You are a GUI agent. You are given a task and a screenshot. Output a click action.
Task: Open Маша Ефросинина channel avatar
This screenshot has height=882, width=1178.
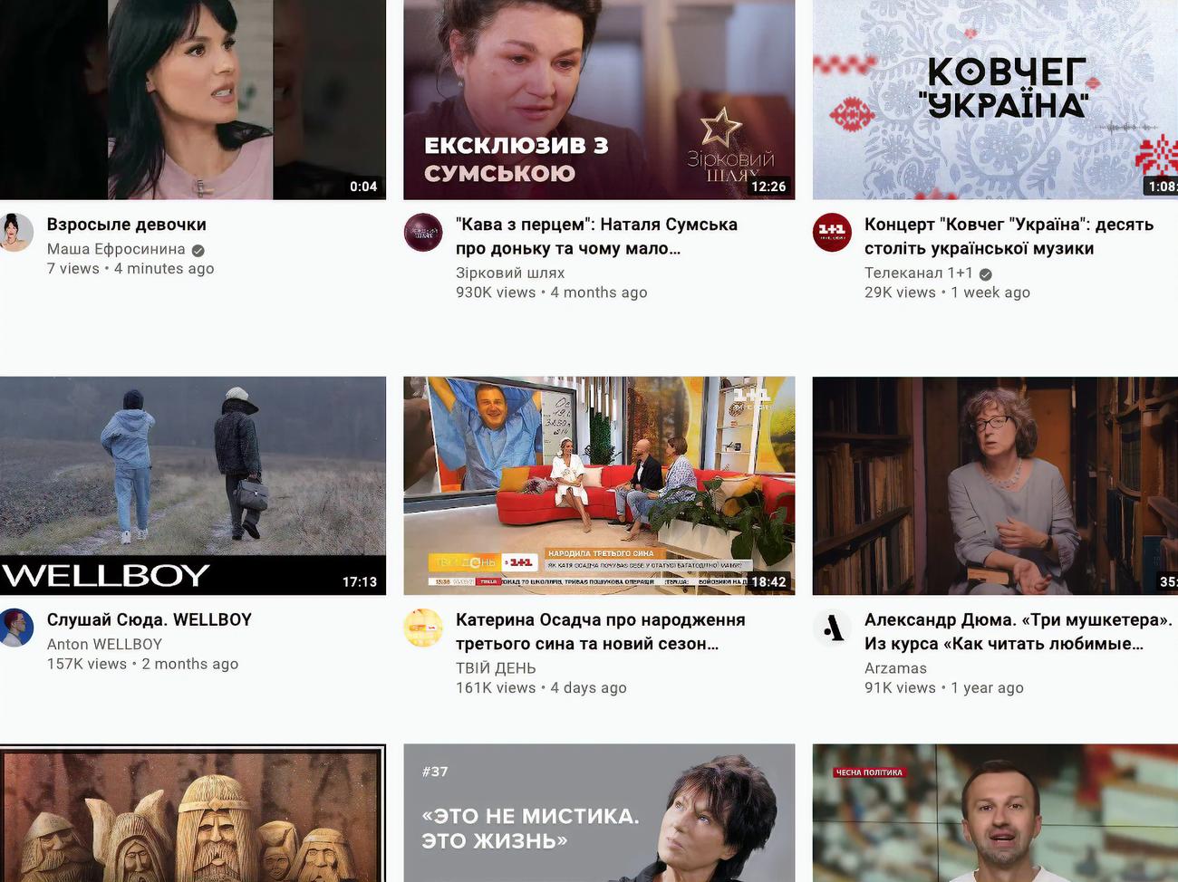[15, 233]
